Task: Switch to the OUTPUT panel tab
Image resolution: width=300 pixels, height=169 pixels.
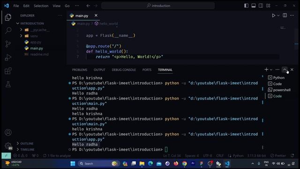Action: click(x=99, y=70)
